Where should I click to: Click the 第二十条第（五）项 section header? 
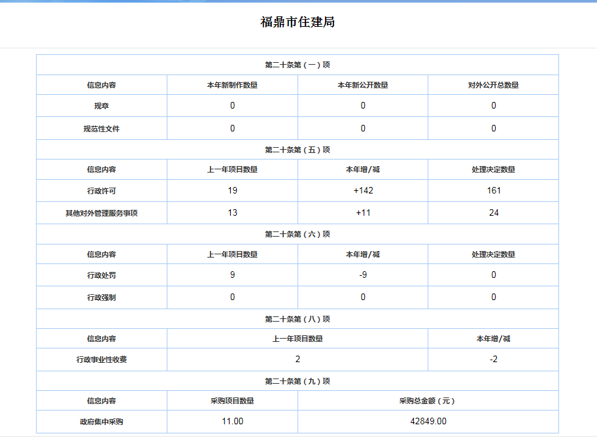pyautogui.click(x=298, y=150)
